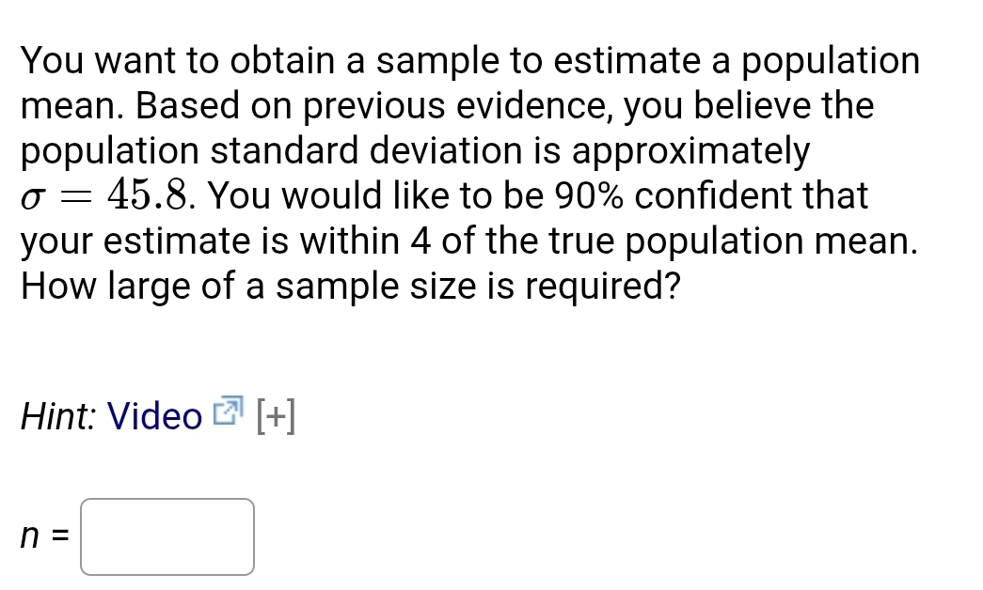
Task: Open the Video hint link
Action: point(154,416)
